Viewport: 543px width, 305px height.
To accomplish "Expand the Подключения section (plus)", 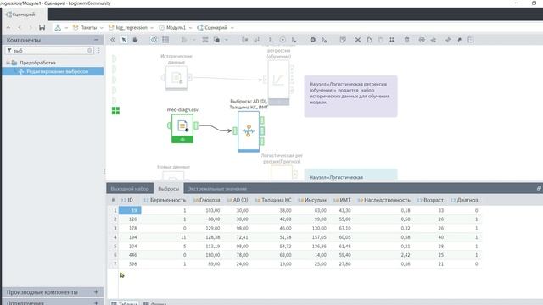I will [x=96, y=303].
